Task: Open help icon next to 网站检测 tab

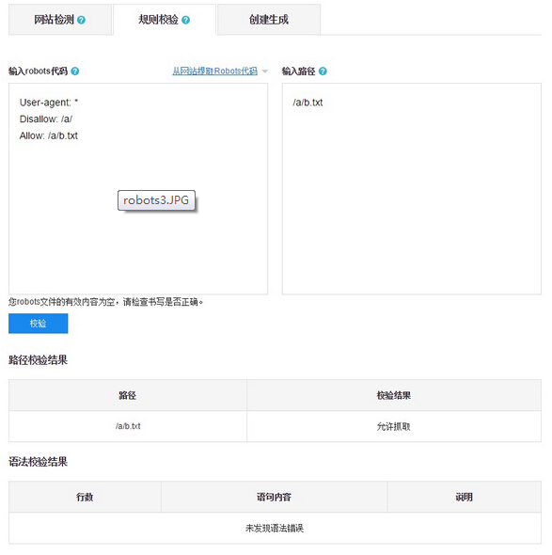Action: 81,20
